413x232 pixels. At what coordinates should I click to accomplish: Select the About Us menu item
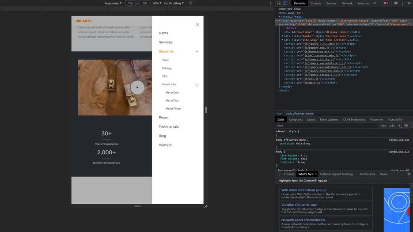click(166, 51)
